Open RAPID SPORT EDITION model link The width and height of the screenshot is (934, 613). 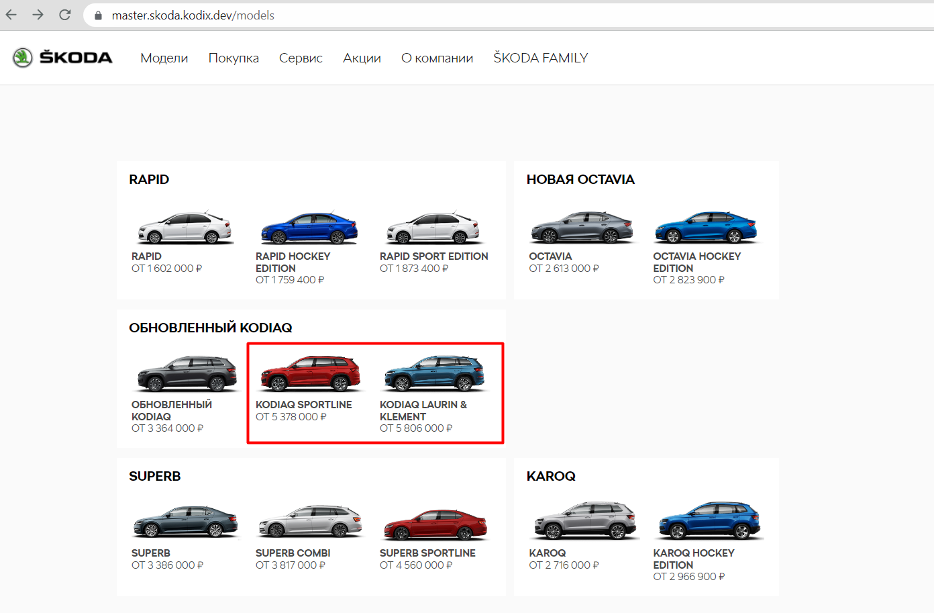click(x=434, y=256)
